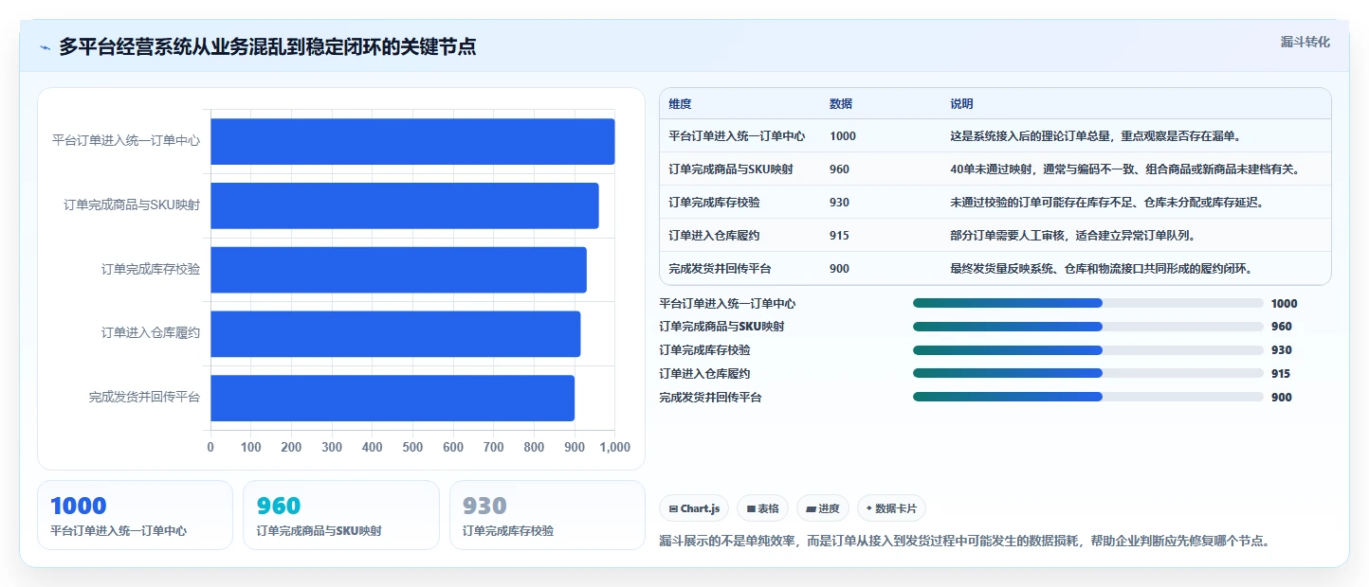Click table cell 订单完成库存校验
The width and height of the screenshot is (1369, 587).
click(714, 203)
